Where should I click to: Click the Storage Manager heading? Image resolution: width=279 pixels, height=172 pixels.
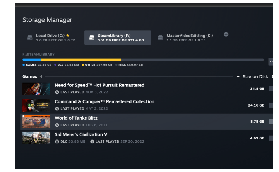[x=47, y=20]
